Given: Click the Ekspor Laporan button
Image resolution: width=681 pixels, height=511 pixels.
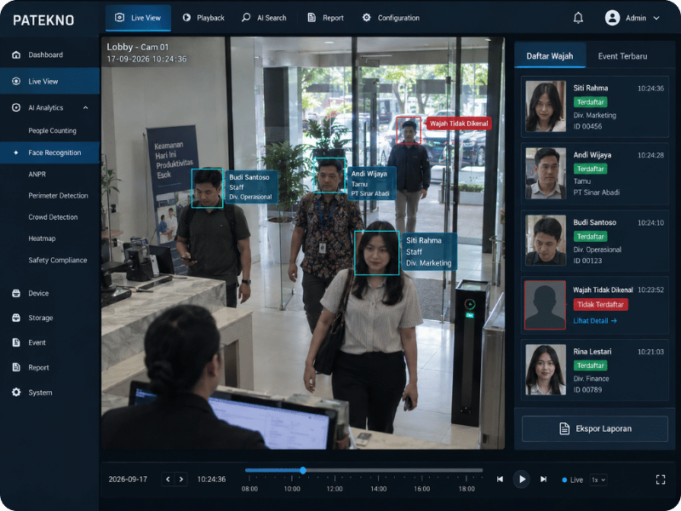Looking at the screenshot, I should 594,428.
